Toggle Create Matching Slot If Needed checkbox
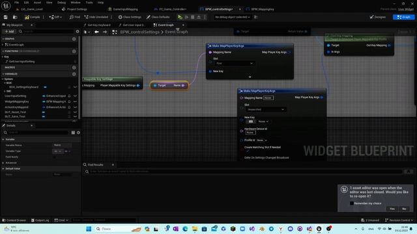The height and width of the screenshot is (234, 417). 248,151
